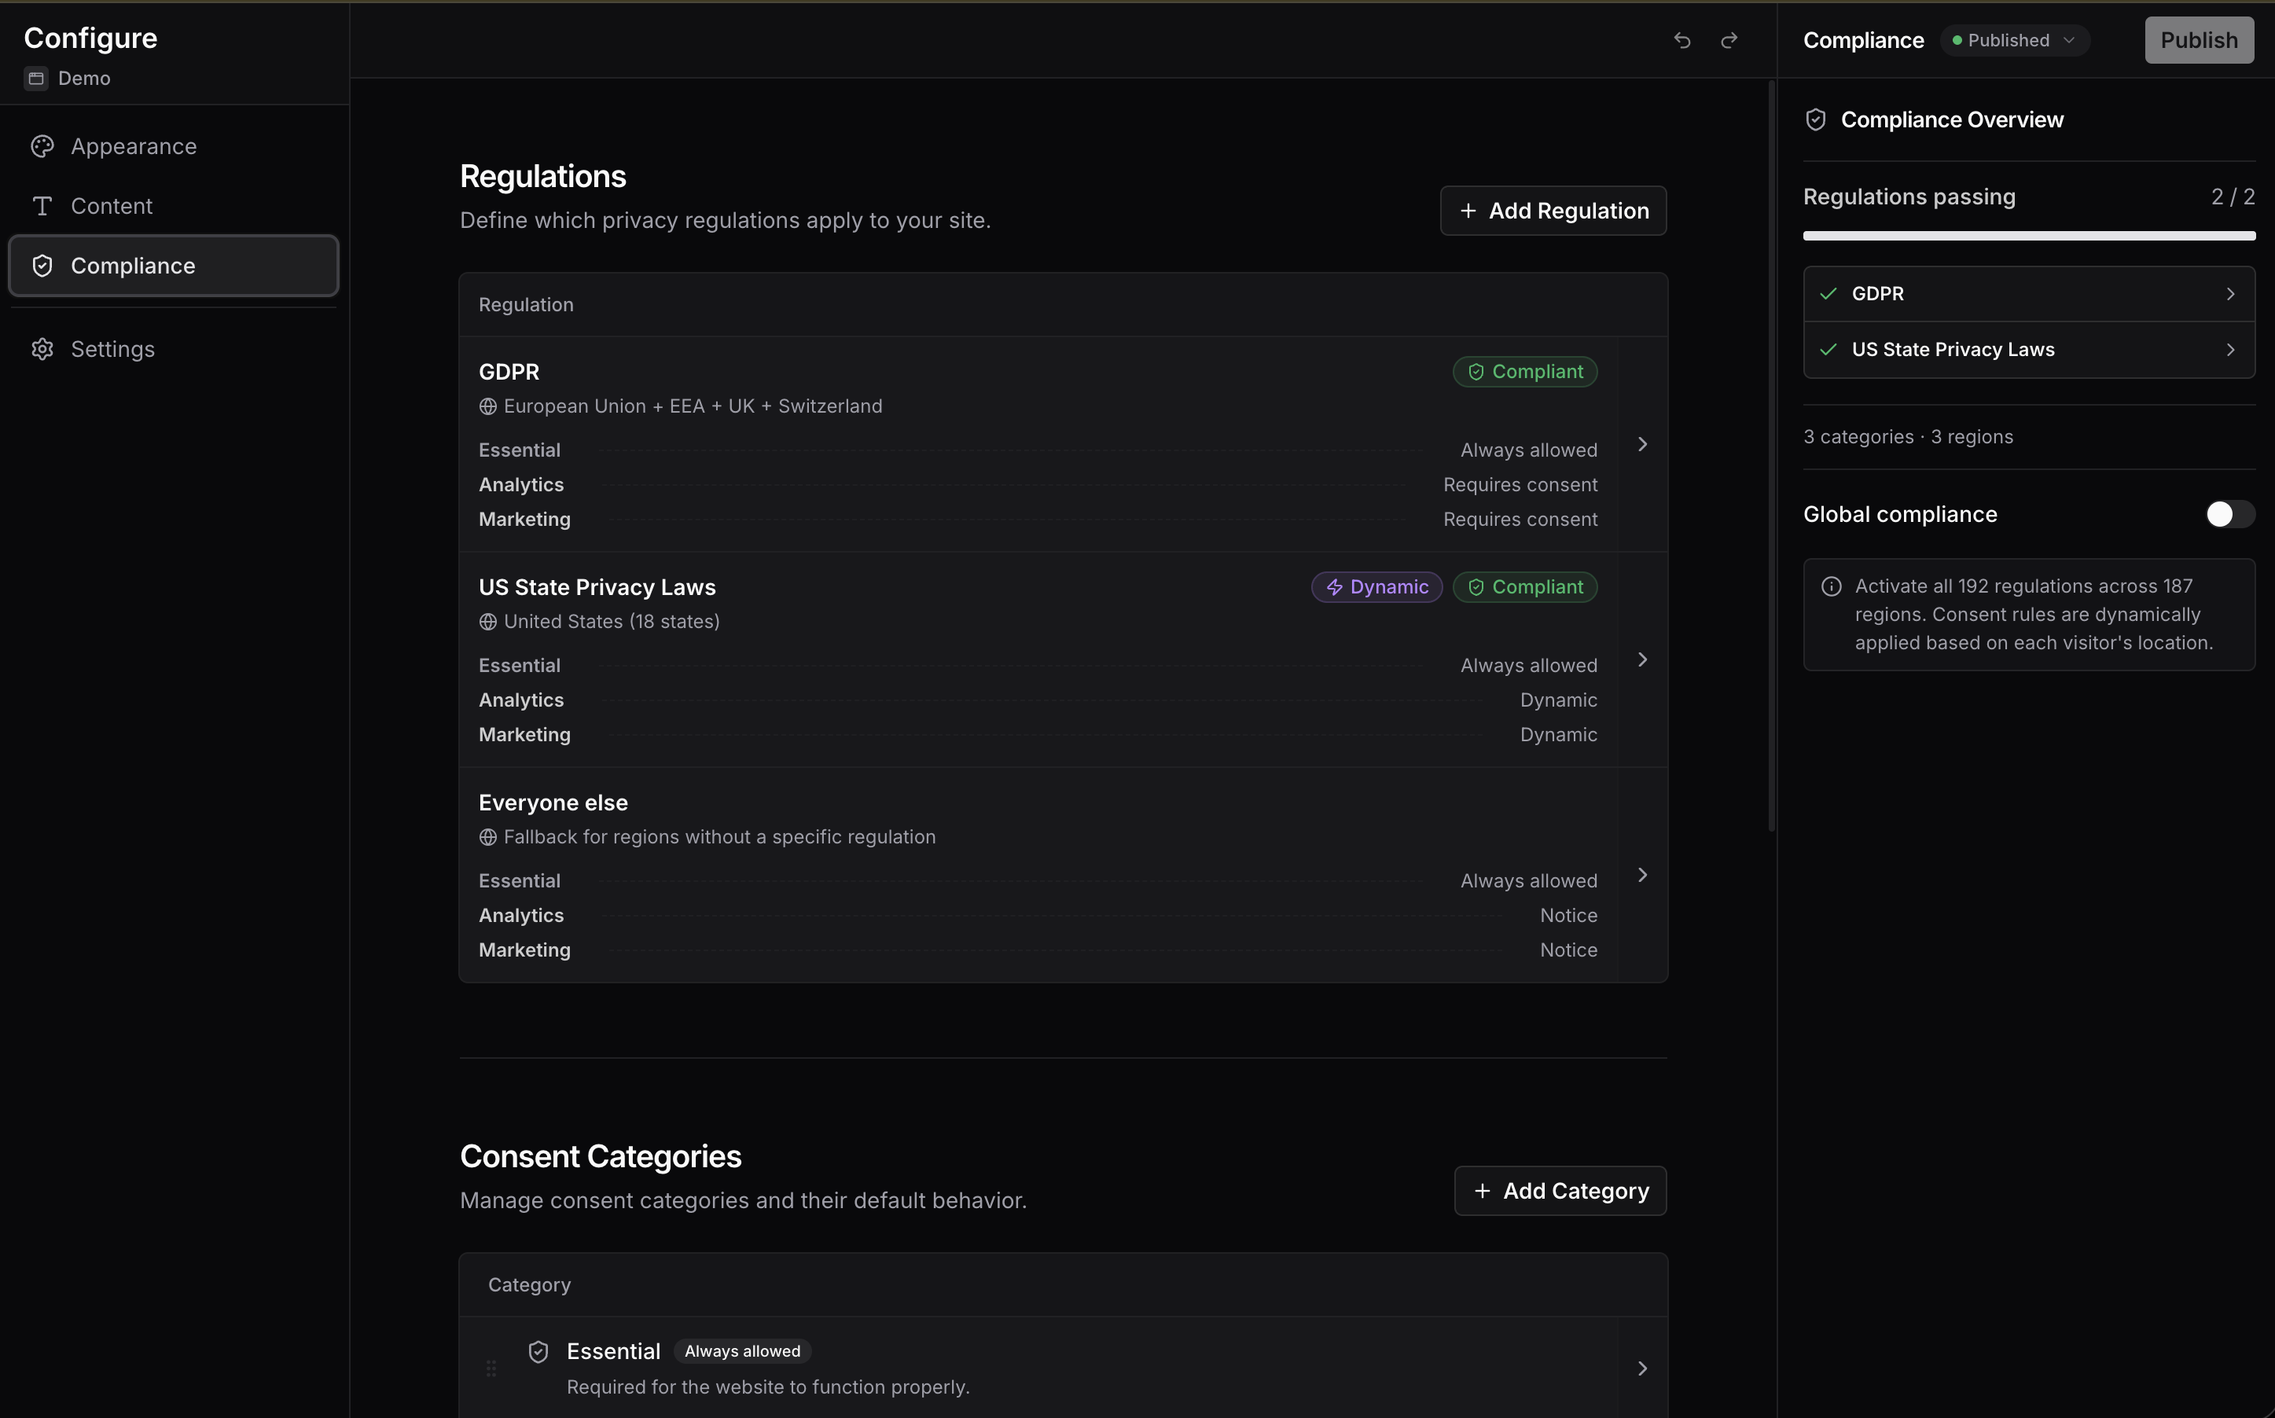
Task: Open the Compliance sidebar section
Action: pyautogui.click(x=174, y=266)
